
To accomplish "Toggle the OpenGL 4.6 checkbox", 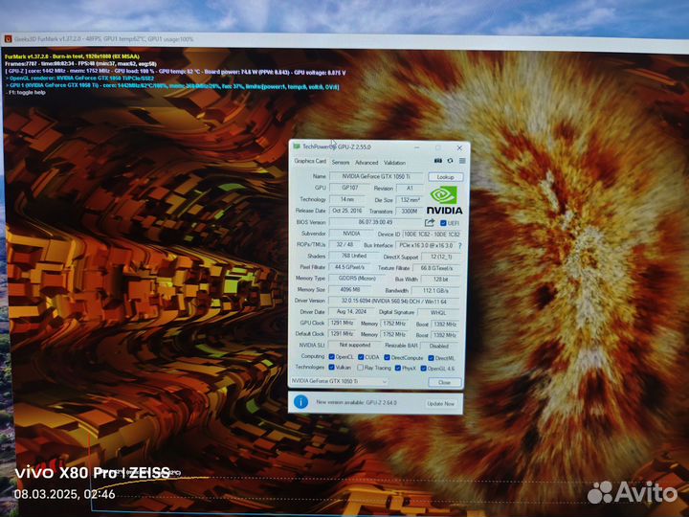I will 423,369.
